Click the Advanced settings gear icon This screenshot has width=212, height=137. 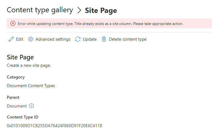click(30, 39)
